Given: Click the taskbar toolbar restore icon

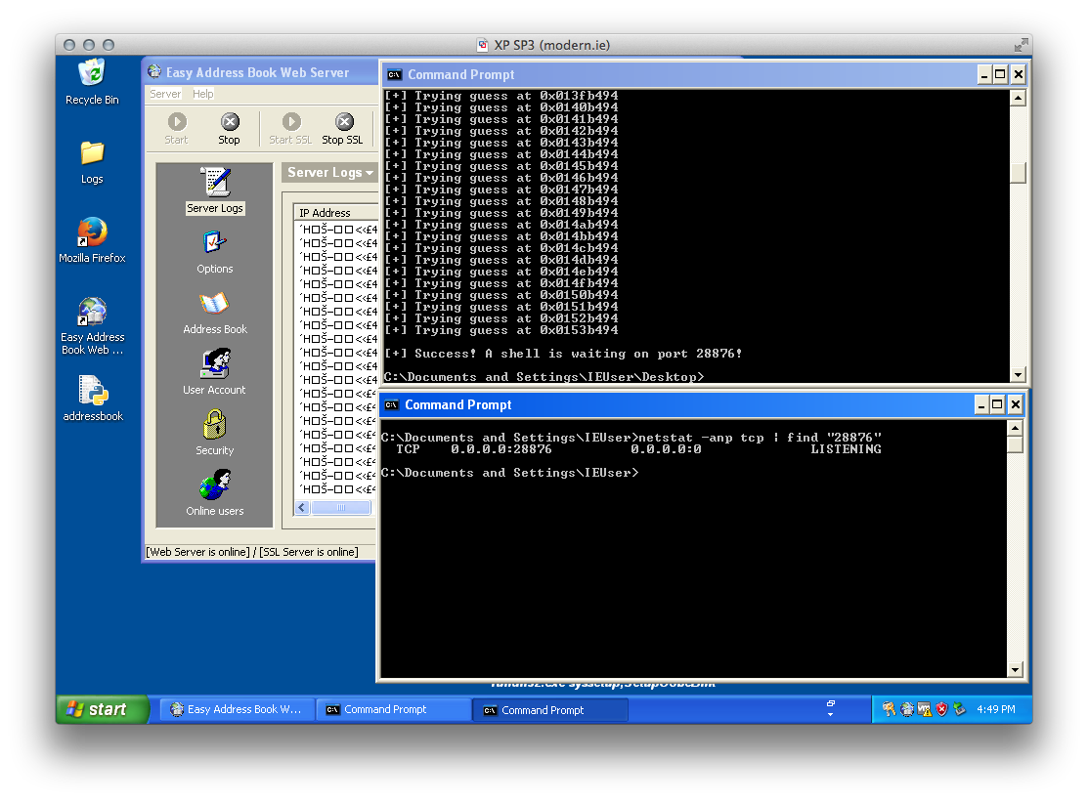Looking at the screenshot, I should click(831, 703).
